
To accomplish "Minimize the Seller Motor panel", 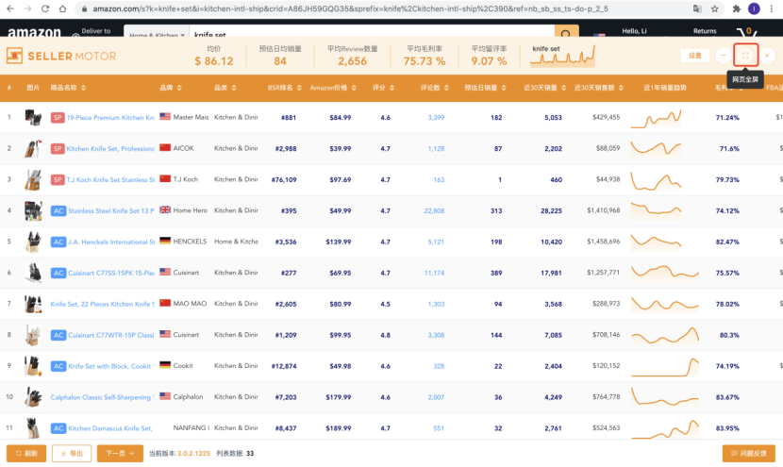I will click(x=723, y=56).
